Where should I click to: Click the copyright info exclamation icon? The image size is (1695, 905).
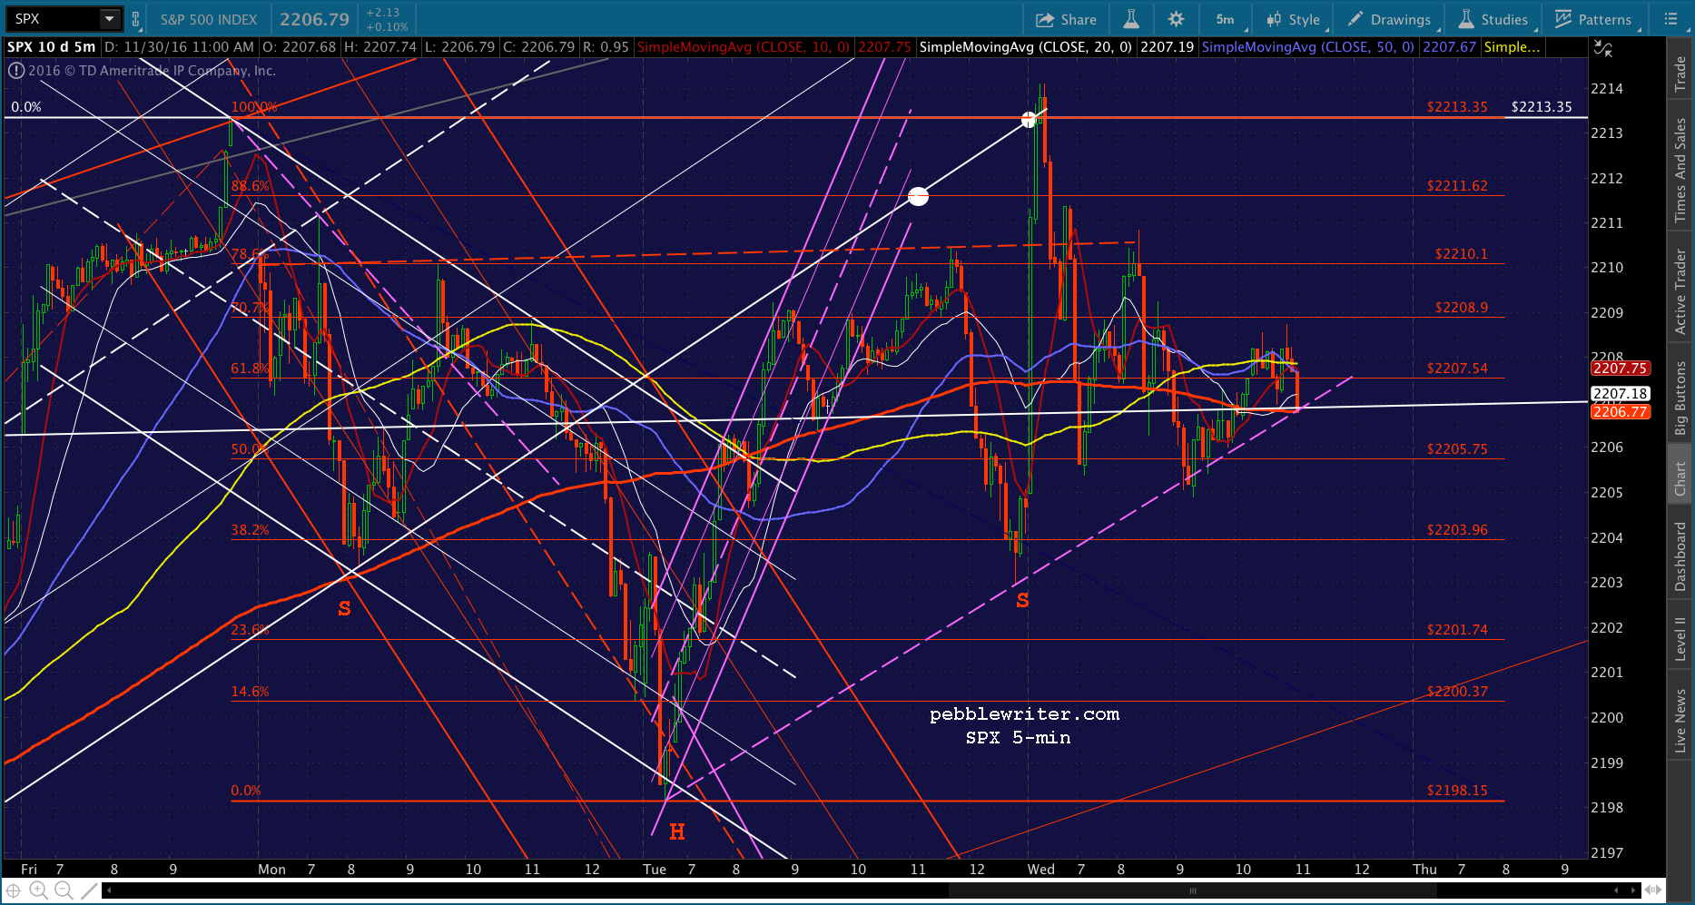click(x=15, y=71)
